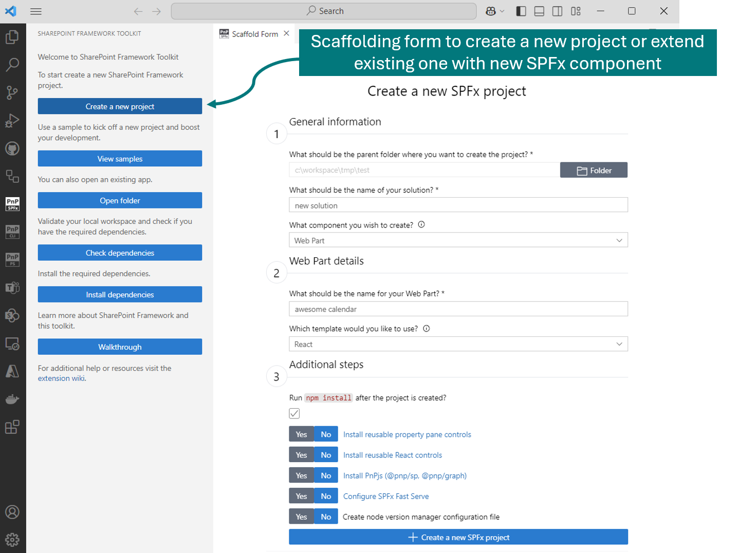Open the Search view in activity bar
Screen dimensions: 739x553
point(12,65)
